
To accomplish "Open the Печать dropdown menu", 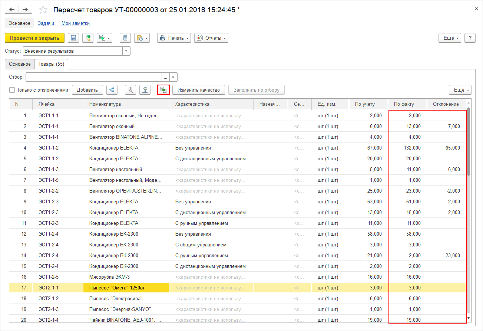I will pos(174,38).
